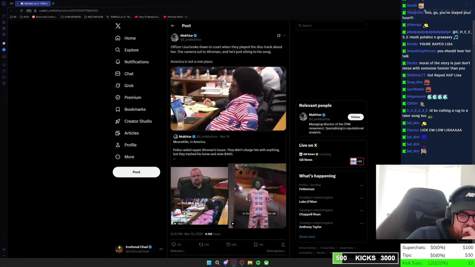
Task: Open the Relevant sort dropdown
Action: tap(177, 251)
